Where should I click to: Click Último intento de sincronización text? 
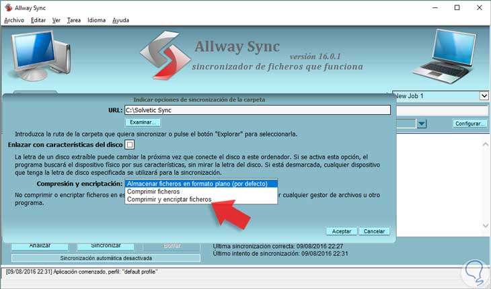[280, 253]
